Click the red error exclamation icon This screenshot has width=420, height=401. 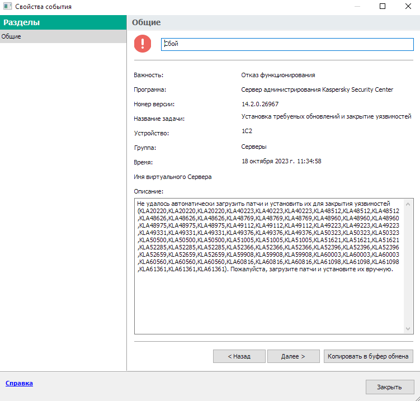click(x=143, y=44)
